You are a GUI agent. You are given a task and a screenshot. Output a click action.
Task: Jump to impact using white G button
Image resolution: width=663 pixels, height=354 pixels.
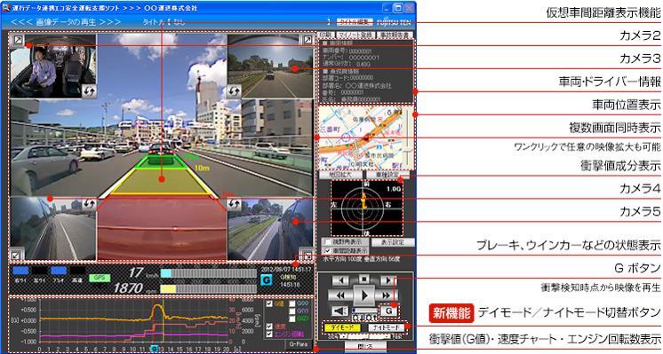pyautogui.click(x=388, y=311)
